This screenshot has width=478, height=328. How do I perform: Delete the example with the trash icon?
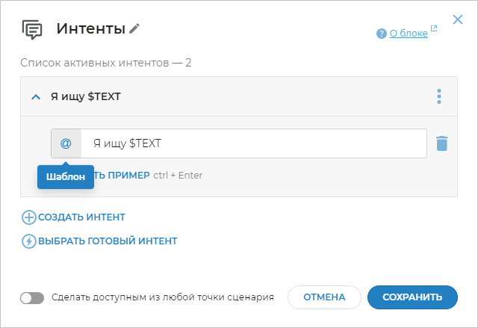441,143
